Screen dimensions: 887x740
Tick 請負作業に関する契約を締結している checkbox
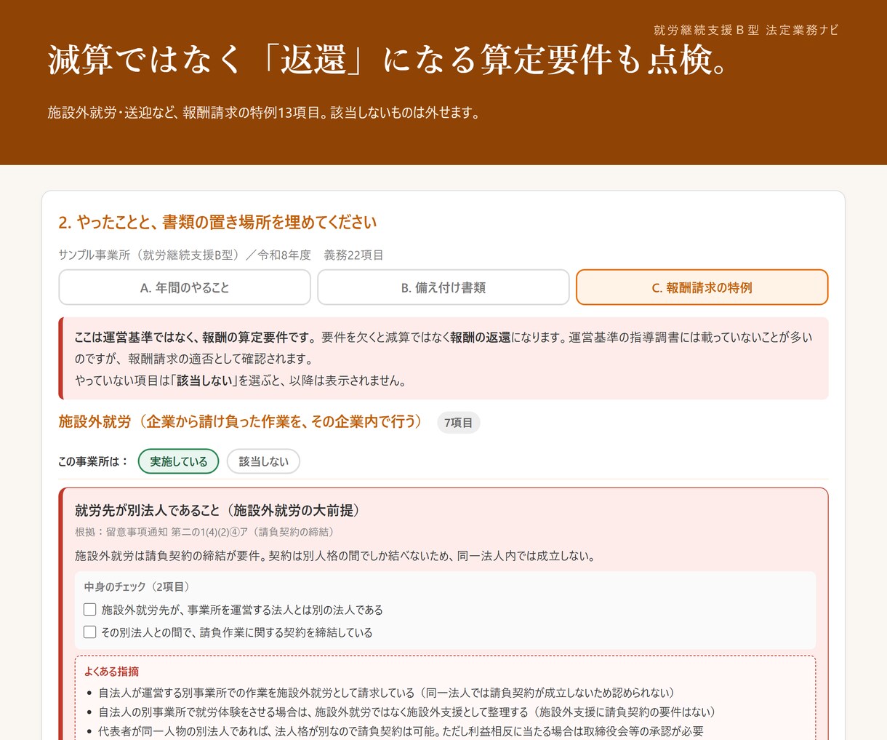coord(90,632)
